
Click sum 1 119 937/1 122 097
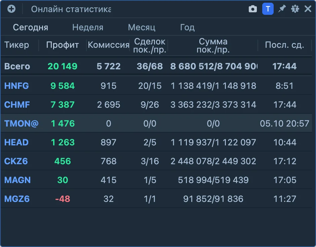pos(213,142)
